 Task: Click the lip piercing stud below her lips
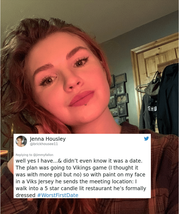click(85, 105)
